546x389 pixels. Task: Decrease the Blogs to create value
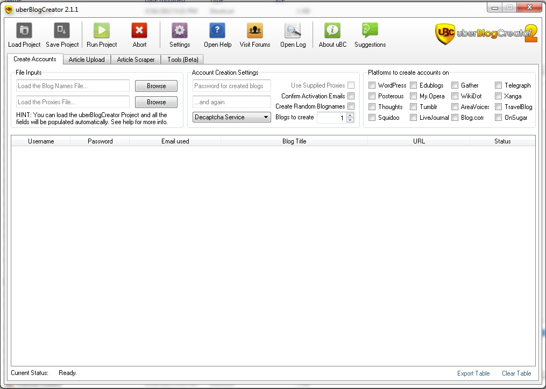[x=350, y=120]
